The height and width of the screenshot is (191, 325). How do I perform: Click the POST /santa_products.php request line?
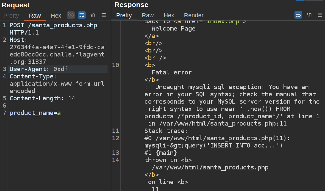(53, 25)
